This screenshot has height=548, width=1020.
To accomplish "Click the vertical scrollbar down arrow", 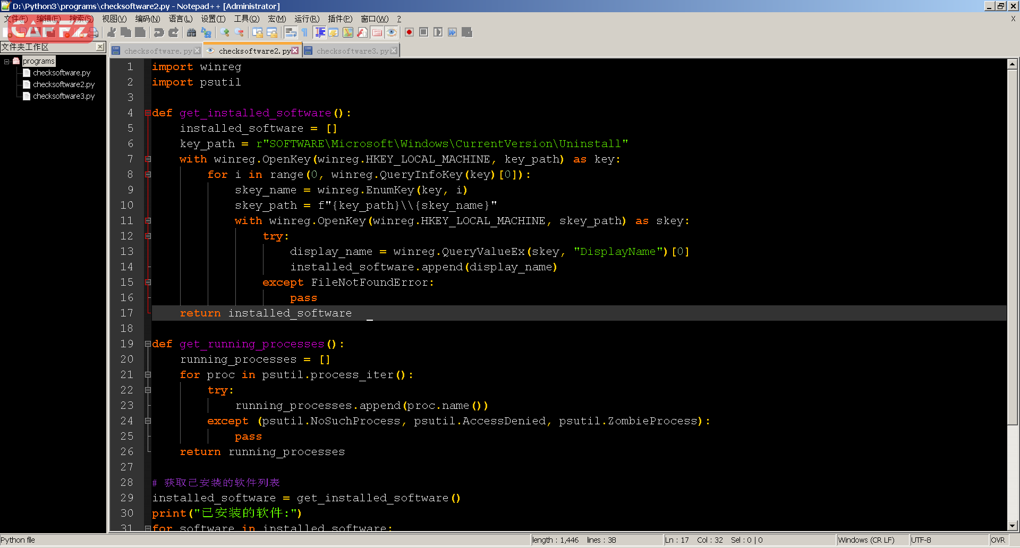I will (x=1012, y=526).
